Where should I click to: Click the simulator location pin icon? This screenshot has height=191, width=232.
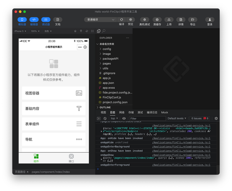pyautogui.click(x=81, y=31)
